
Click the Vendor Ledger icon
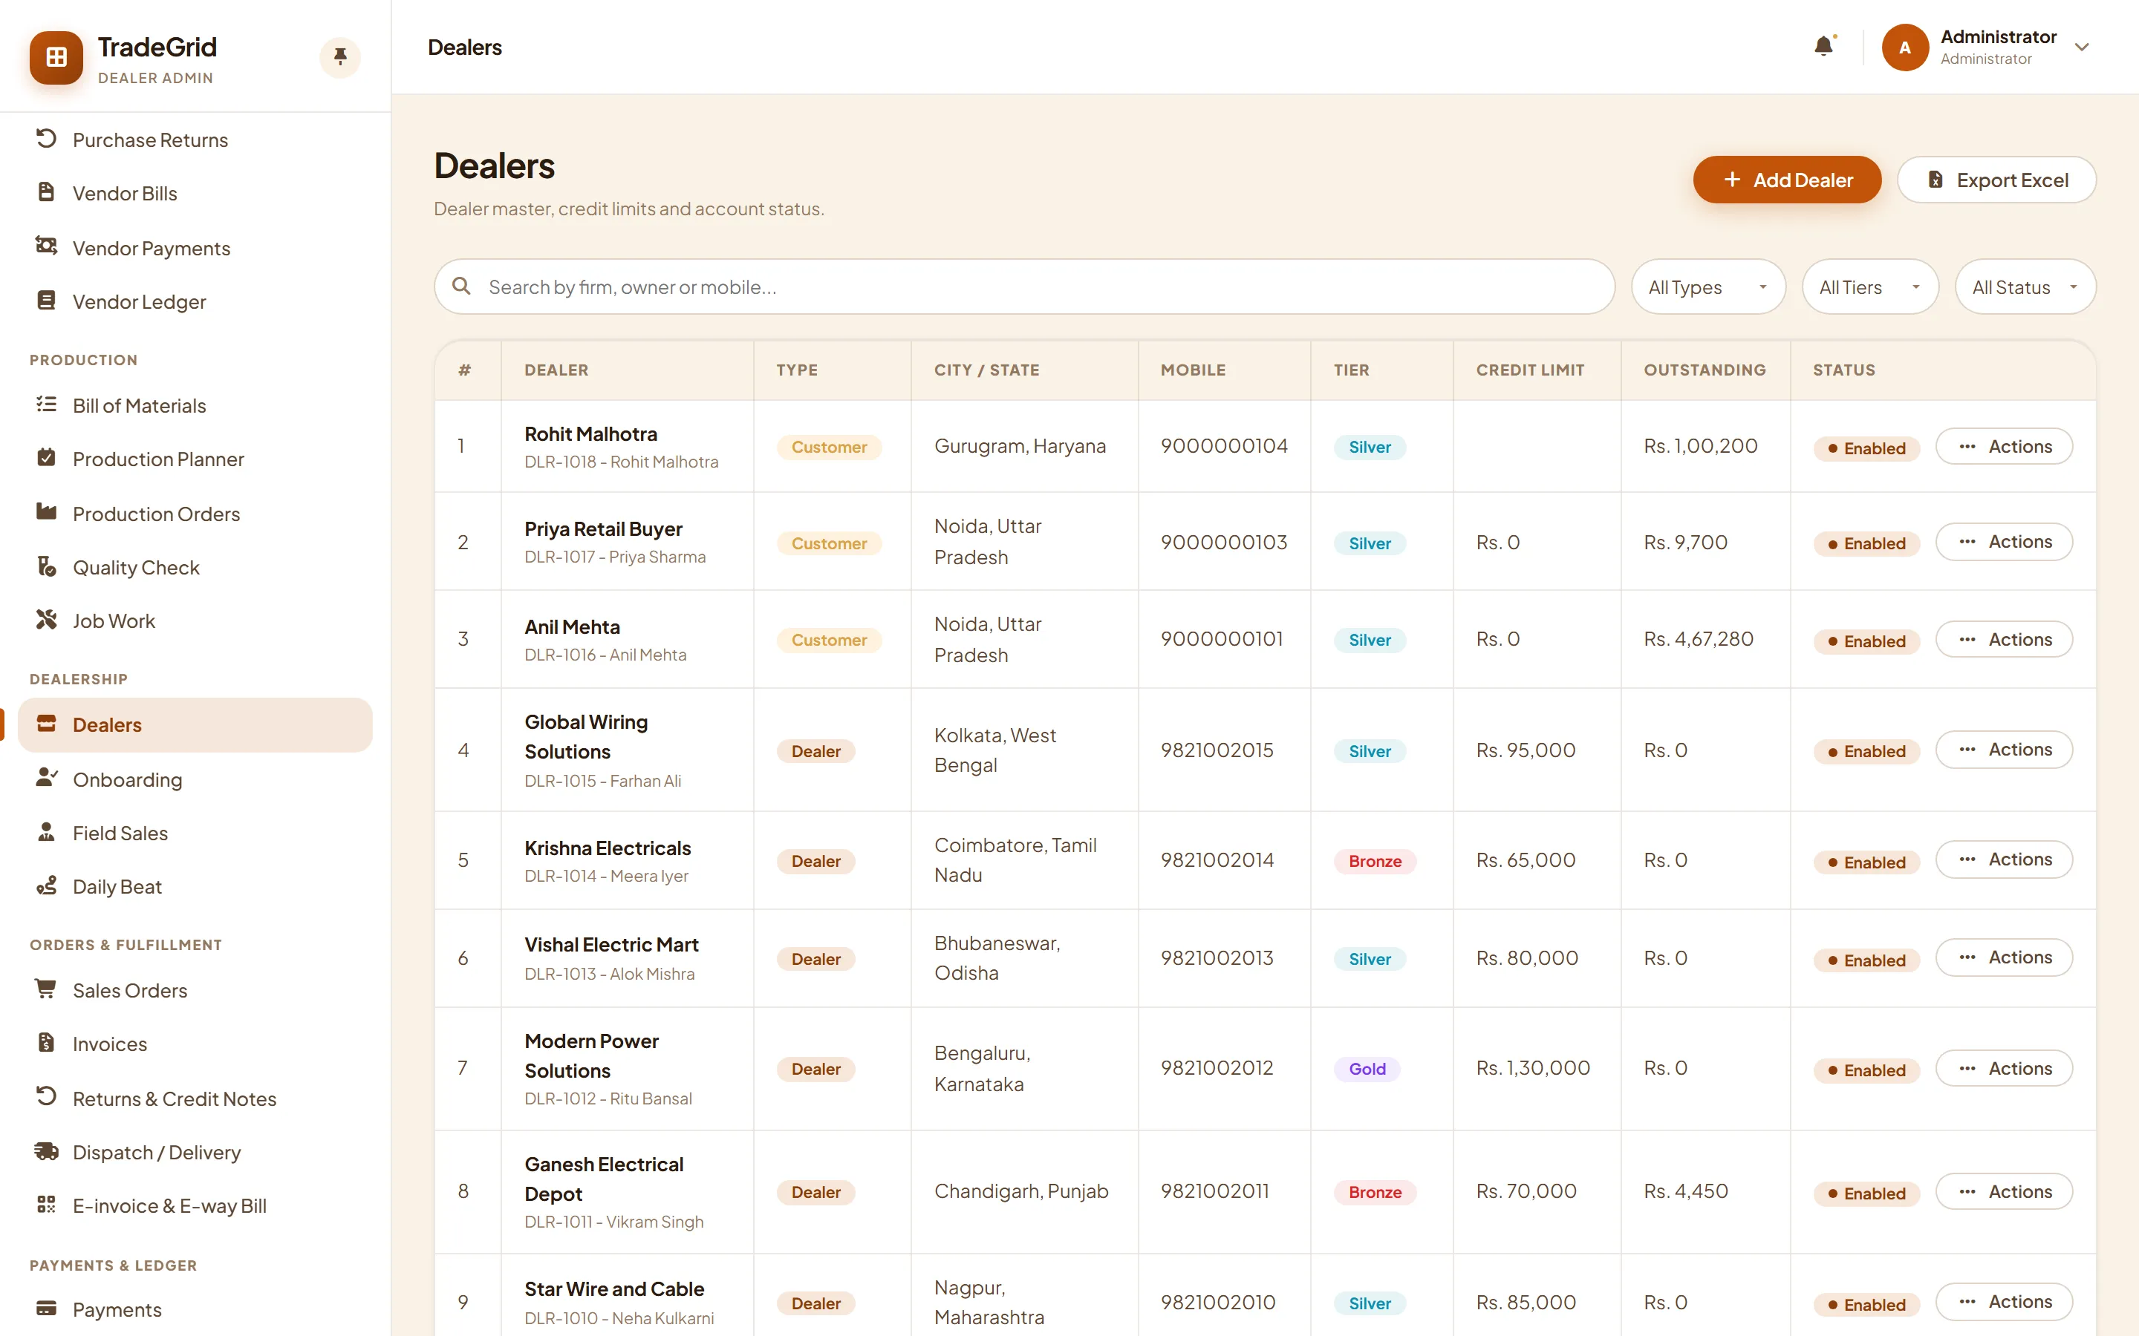[x=46, y=301]
